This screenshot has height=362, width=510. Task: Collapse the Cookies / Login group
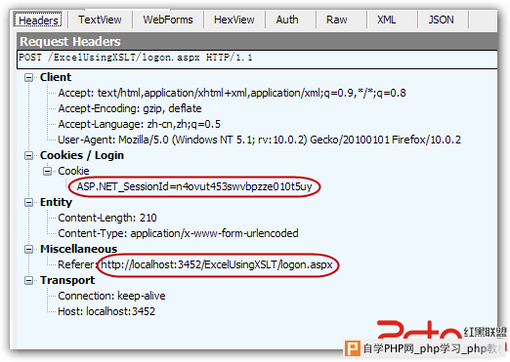[29, 155]
